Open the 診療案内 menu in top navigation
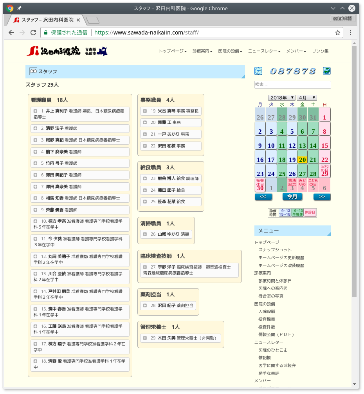 (x=202, y=51)
